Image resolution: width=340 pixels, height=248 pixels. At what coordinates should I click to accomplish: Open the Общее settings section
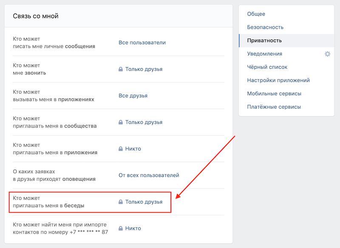click(256, 14)
